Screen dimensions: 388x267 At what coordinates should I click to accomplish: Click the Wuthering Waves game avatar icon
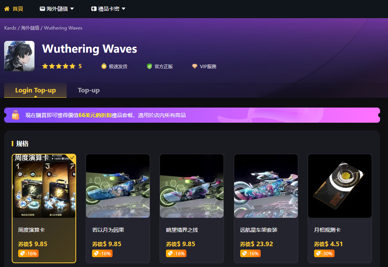[19, 56]
